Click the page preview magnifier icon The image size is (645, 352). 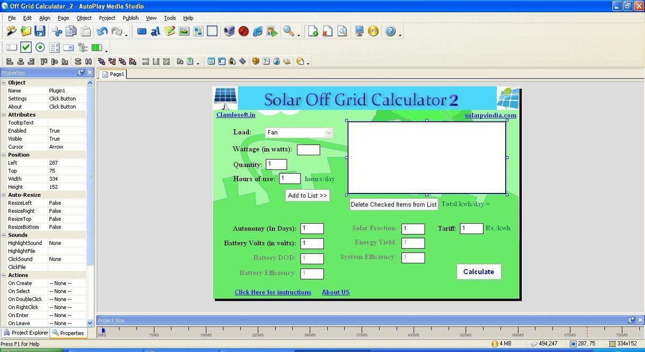pos(342,31)
